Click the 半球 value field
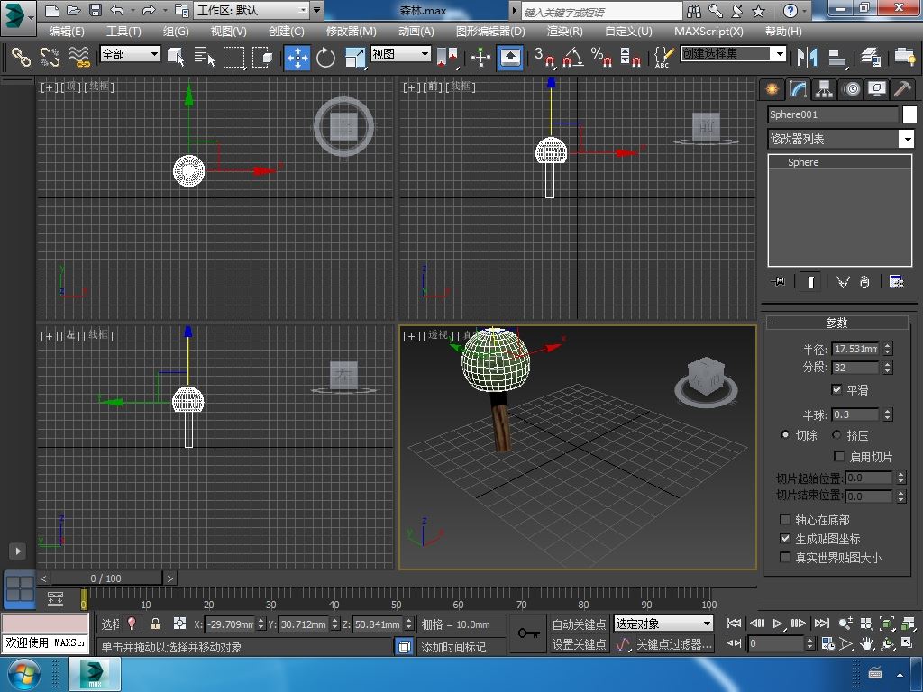923x692 pixels. click(854, 414)
